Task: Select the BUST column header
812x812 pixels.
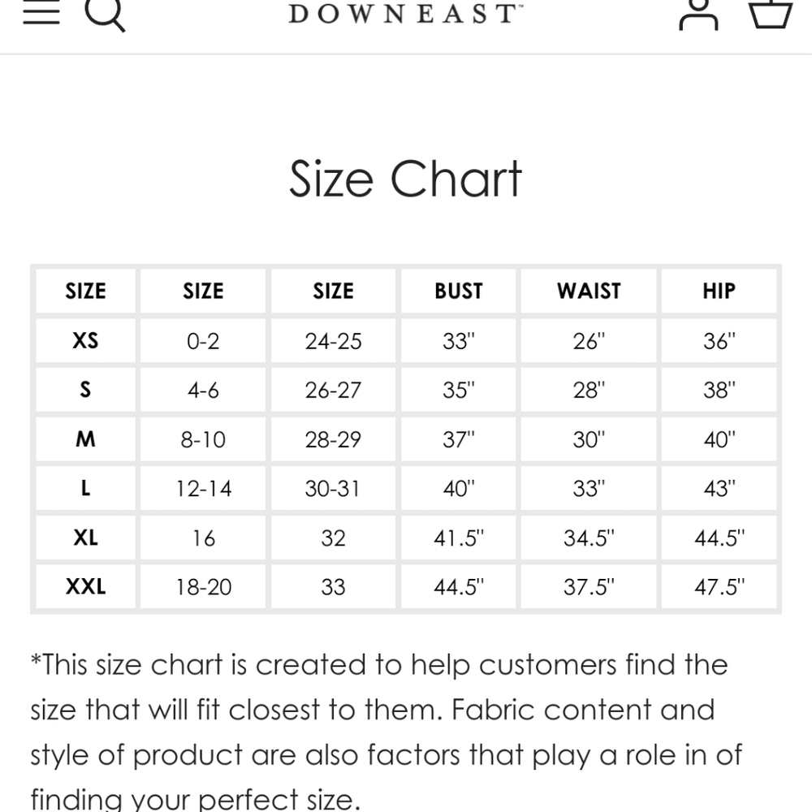Action: [x=458, y=291]
